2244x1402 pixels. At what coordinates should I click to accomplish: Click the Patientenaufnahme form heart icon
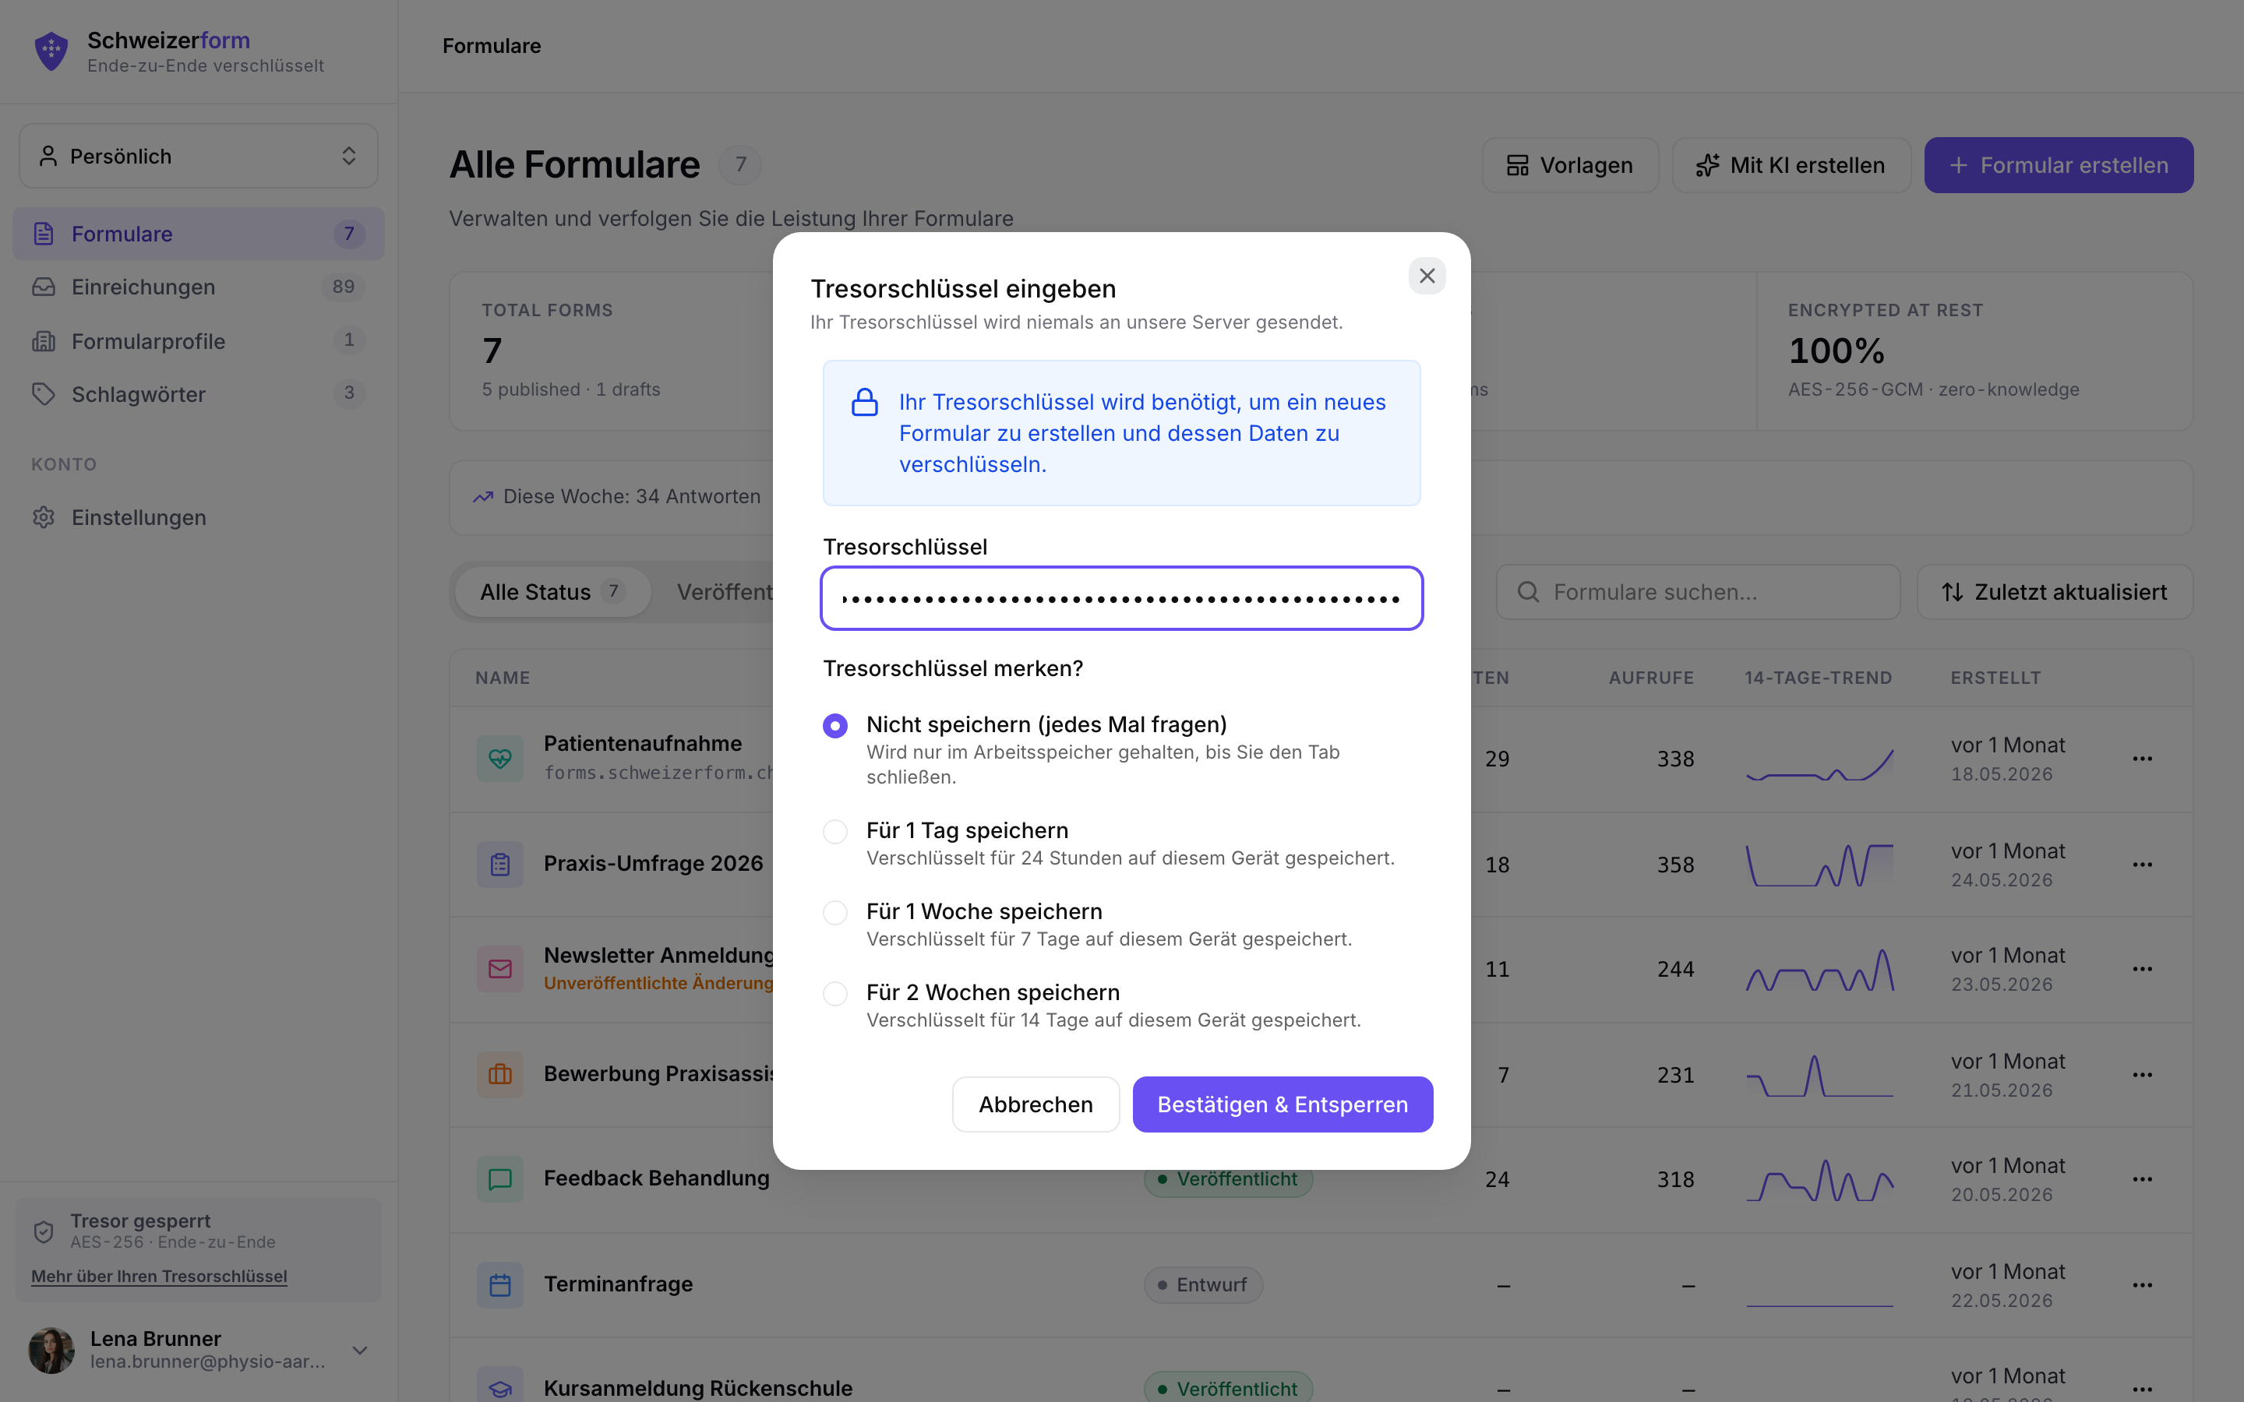point(499,759)
